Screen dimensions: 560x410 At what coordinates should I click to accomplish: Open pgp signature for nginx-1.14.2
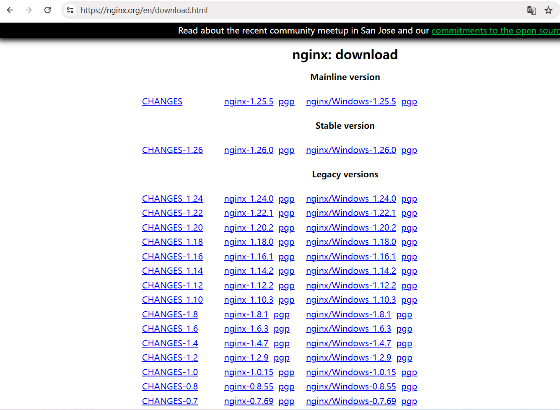(287, 271)
